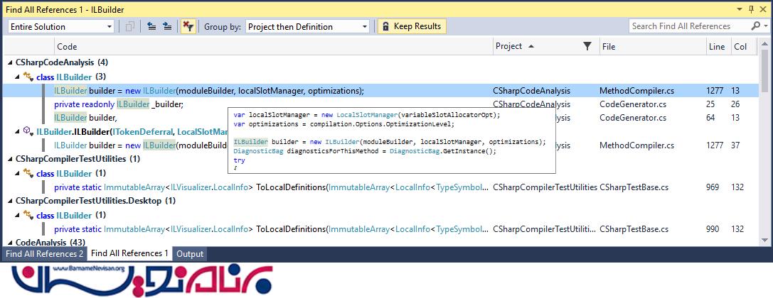
Task: Switch to the Output tab
Action: [190, 254]
